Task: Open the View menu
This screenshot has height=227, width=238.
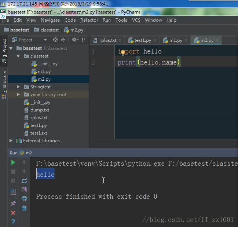Action: coord(31,20)
